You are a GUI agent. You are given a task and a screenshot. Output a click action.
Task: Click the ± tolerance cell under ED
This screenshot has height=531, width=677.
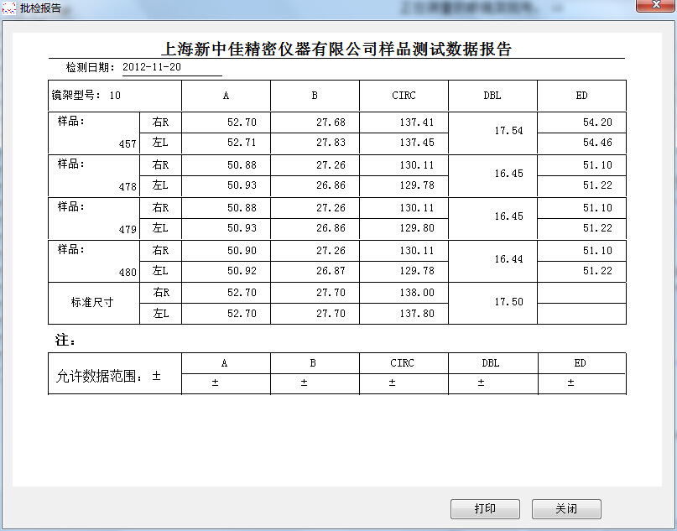(582, 383)
